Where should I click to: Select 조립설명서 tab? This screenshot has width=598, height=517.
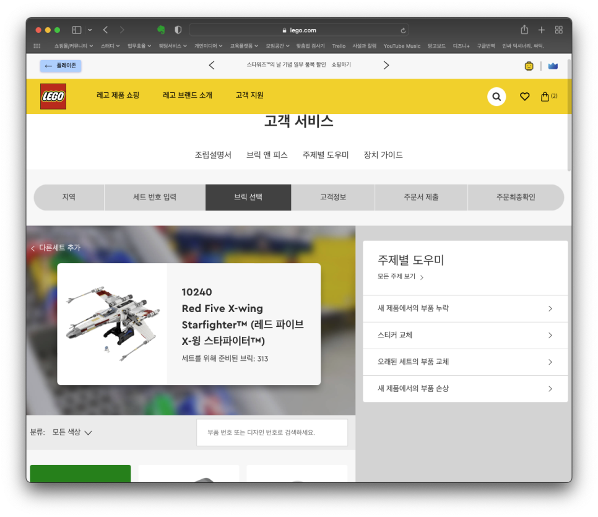tap(213, 155)
